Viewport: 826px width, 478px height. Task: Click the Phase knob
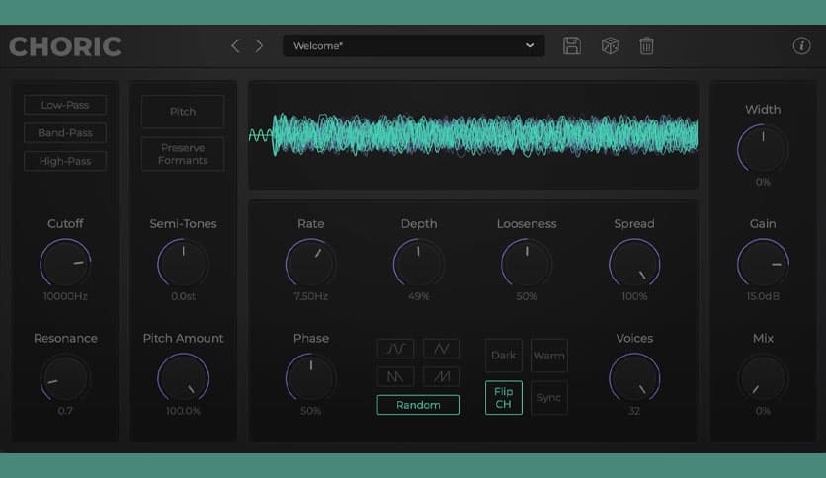coord(311,378)
